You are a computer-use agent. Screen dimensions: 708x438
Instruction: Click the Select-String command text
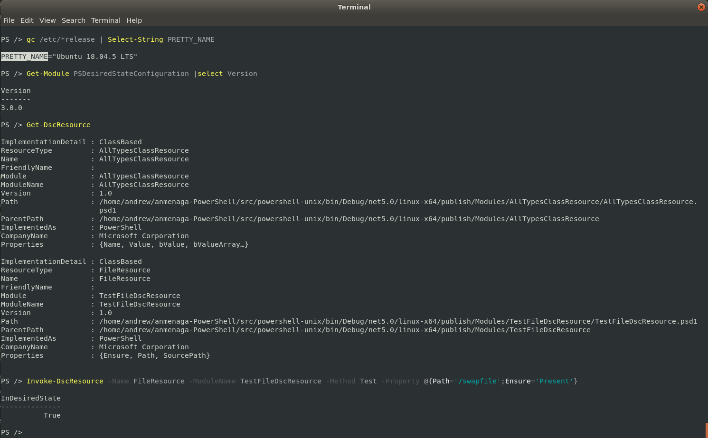click(135, 39)
